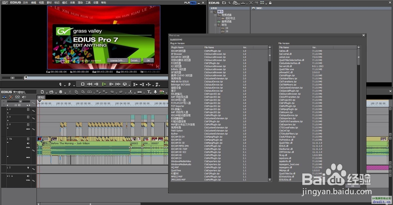The height and width of the screenshot is (205, 393).
Task: Click the player position scrub bar
Action: click(97, 78)
